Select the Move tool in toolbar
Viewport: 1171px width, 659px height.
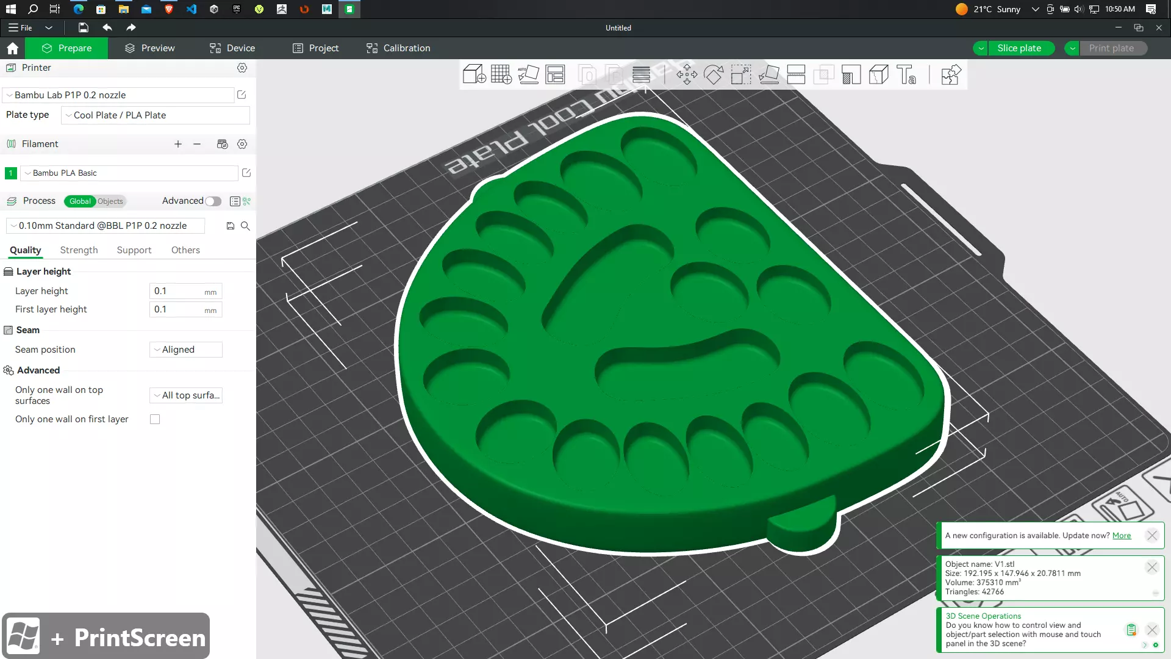687,74
